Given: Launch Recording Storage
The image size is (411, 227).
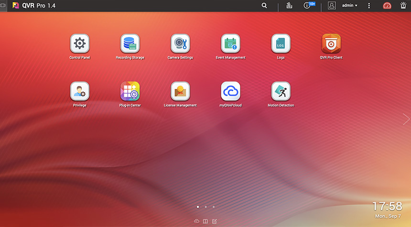Looking at the screenshot, I should (130, 43).
